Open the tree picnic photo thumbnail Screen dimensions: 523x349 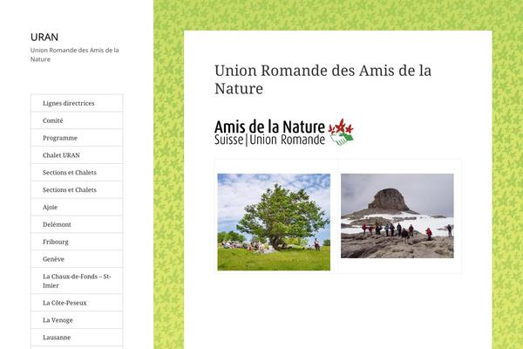(274, 222)
